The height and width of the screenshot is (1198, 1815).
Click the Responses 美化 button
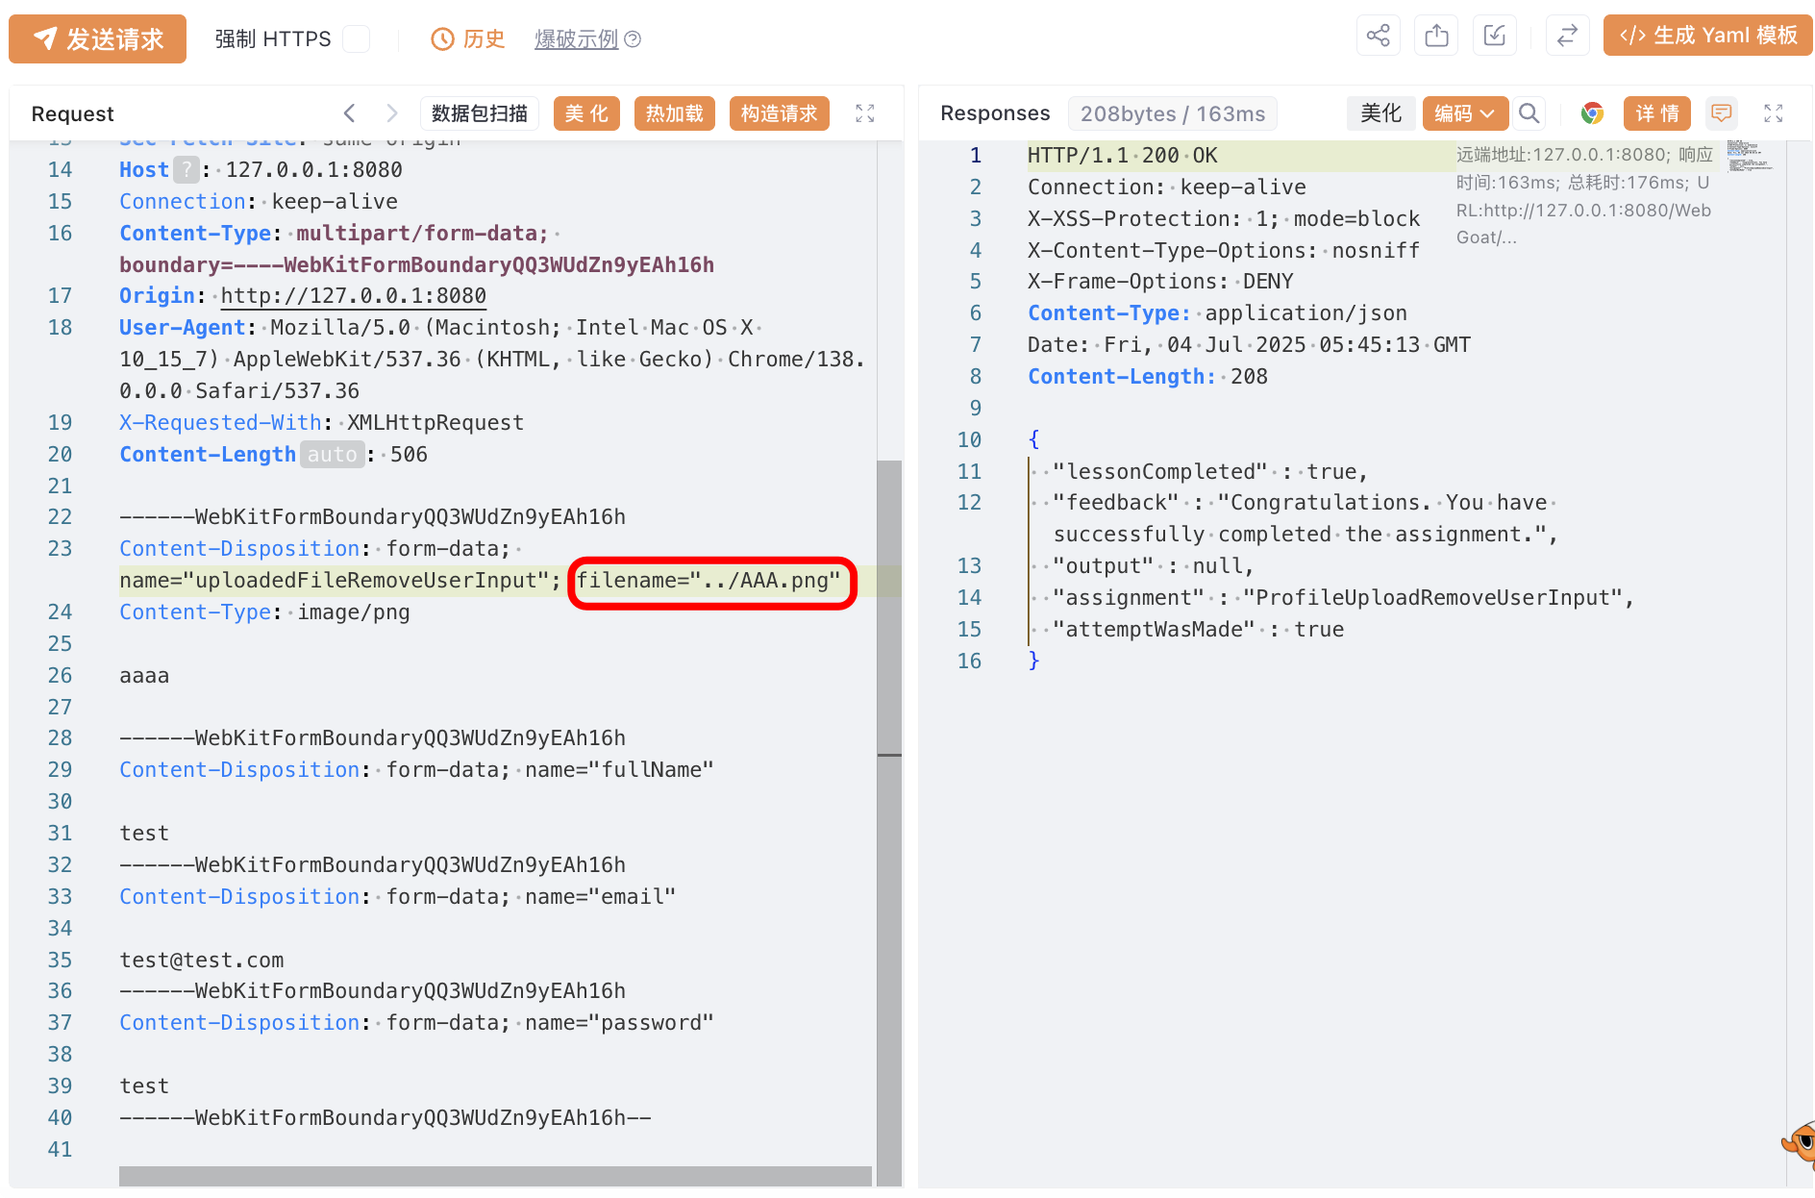click(x=1380, y=113)
